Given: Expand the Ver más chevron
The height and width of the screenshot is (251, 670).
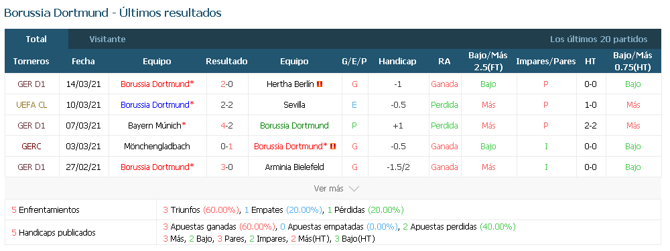Looking at the screenshot, I should point(354,189).
